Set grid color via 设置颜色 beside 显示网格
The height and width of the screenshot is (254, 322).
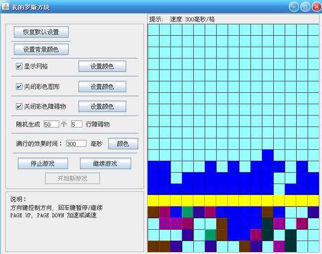tap(102, 66)
